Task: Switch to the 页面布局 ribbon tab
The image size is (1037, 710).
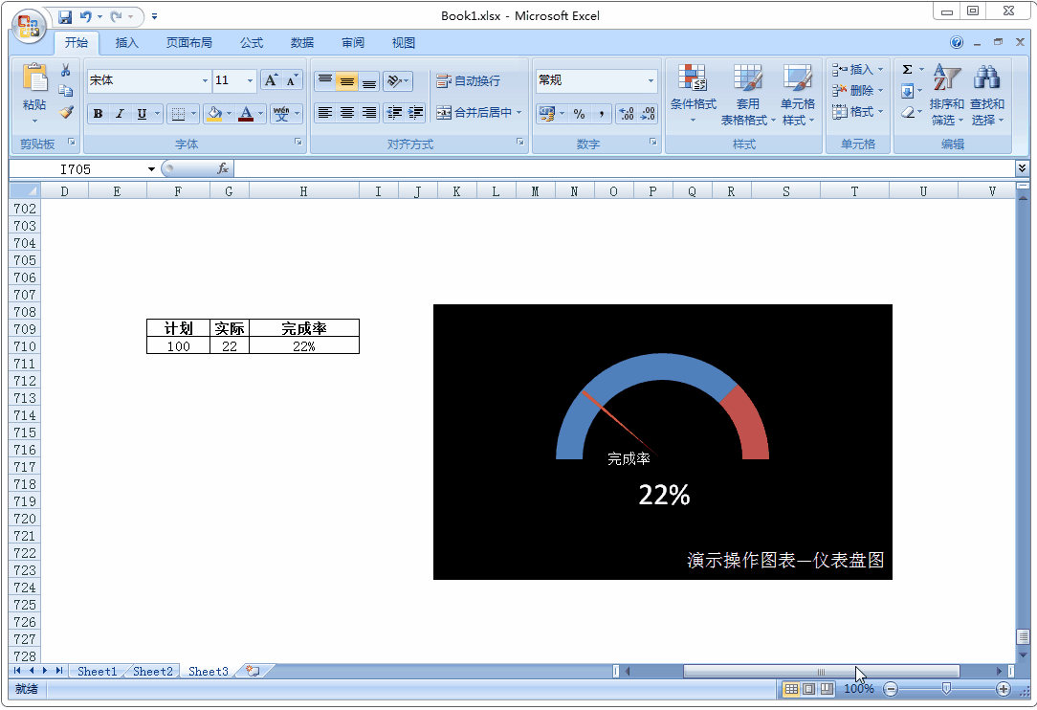Action: 189,43
